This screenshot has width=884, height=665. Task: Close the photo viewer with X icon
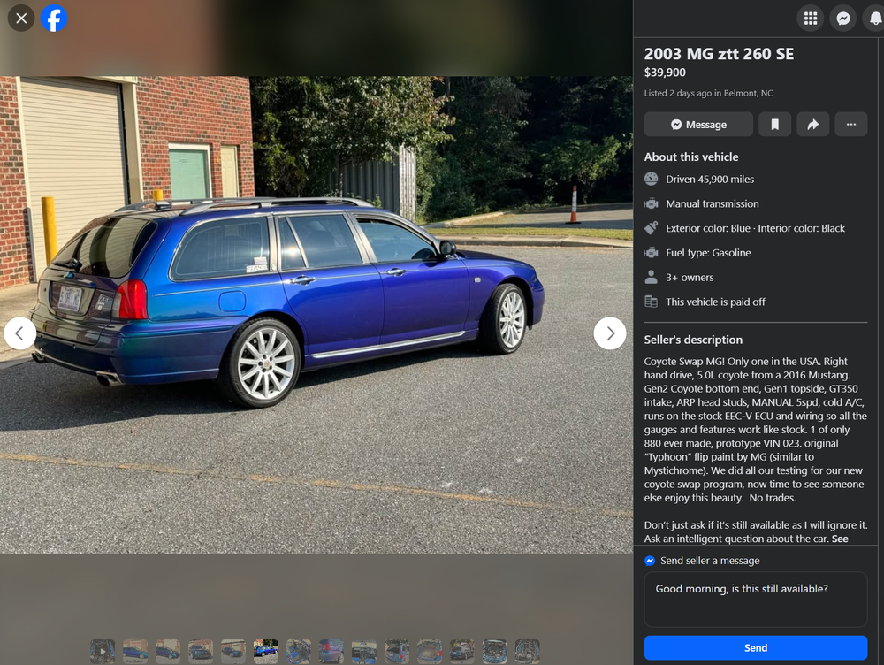pos(21,19)
